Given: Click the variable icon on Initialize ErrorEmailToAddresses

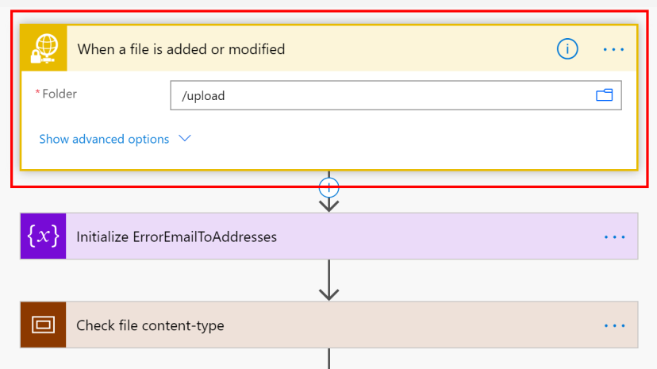Looking at the screenshot, I should (x=44, y=236).
